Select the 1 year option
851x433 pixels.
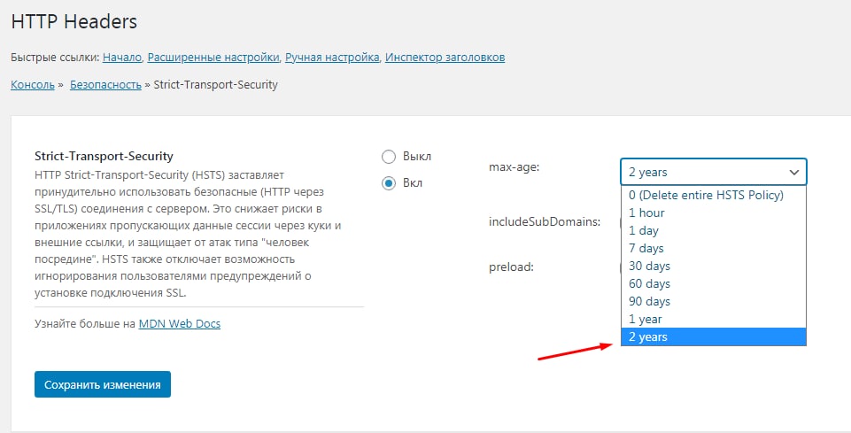[645, 319]
